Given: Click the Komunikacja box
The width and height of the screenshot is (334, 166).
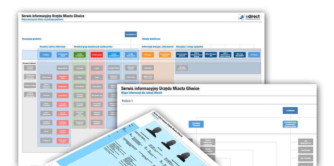Looking at the screenshot, I should click(80, 86).
